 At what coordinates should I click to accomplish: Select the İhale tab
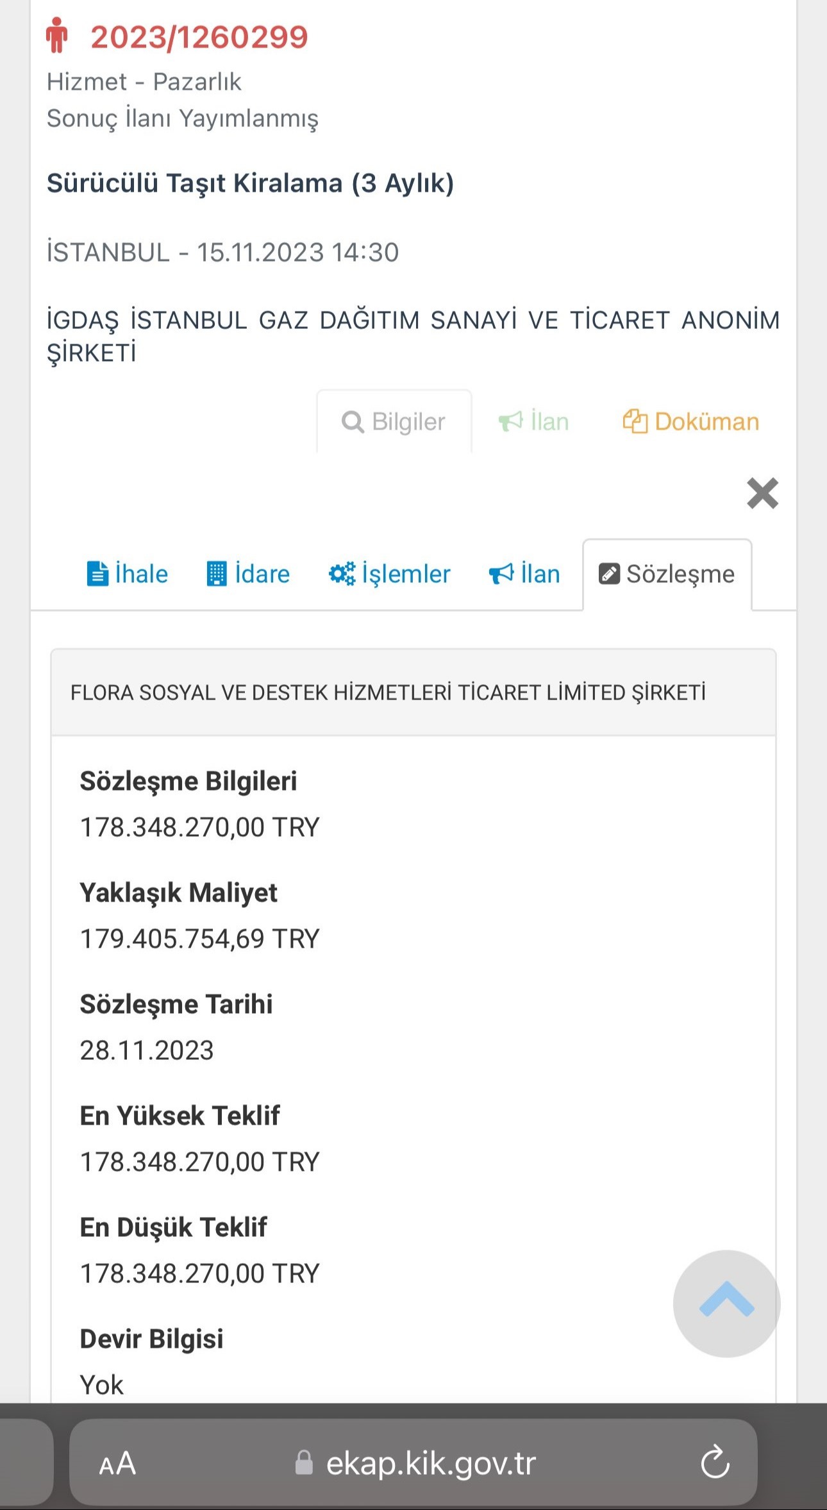(141, 574)
